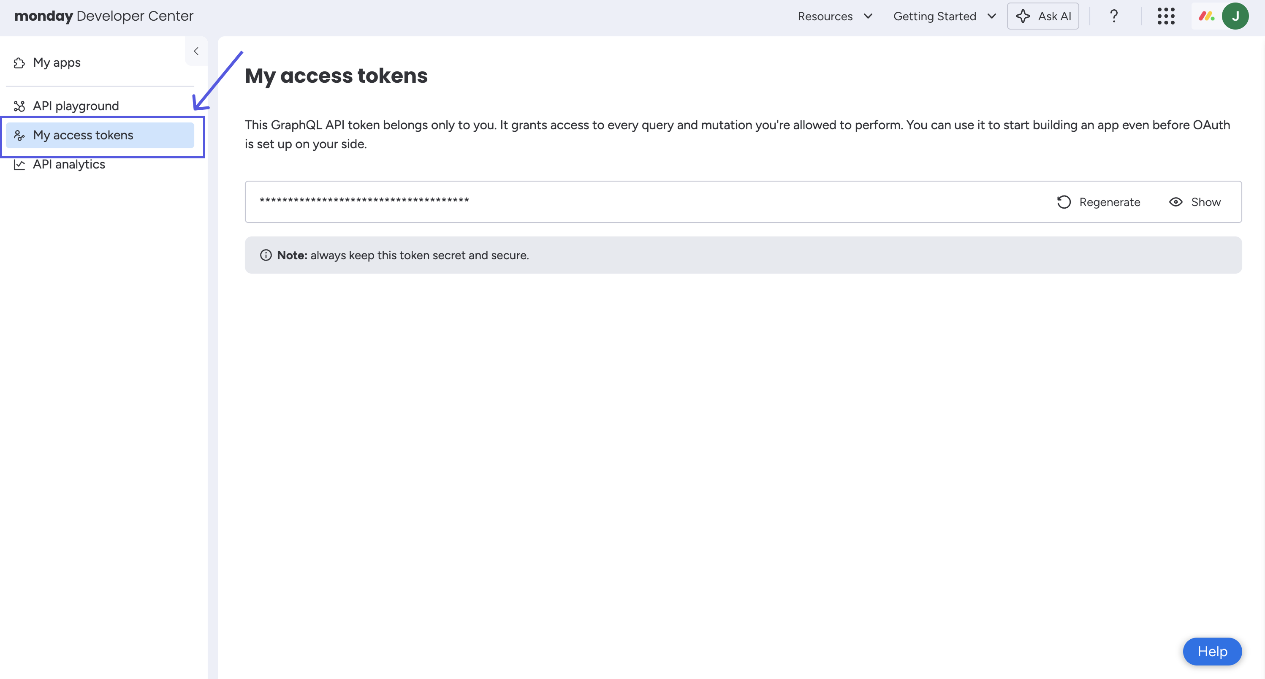This screenshot has width=1265, height=679.
Task: Click the eye icon next to Show
Action: pos(1175,202)
